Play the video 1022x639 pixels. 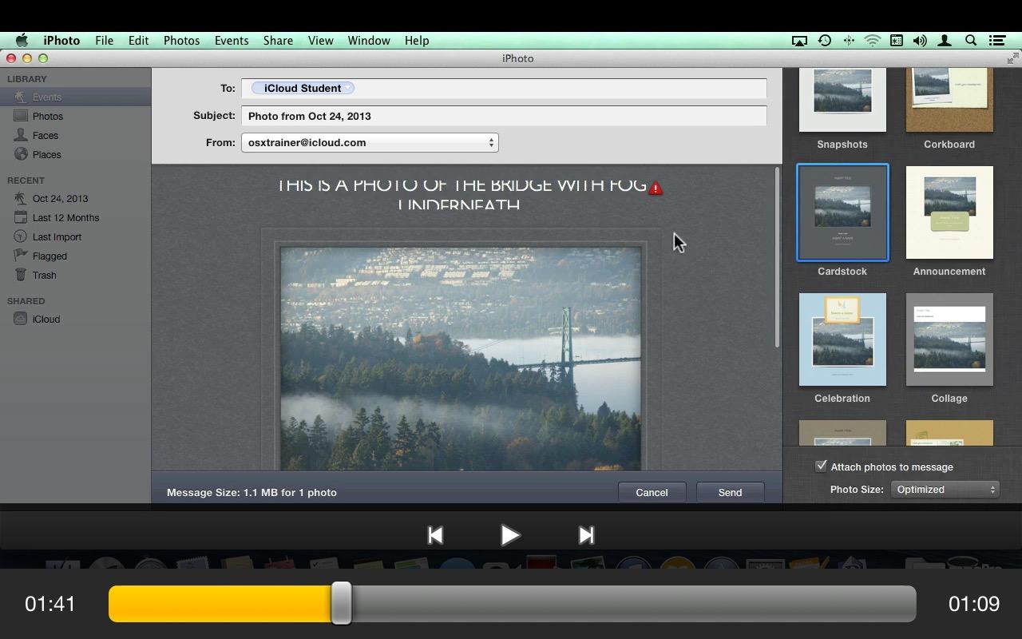click(510, 535)
